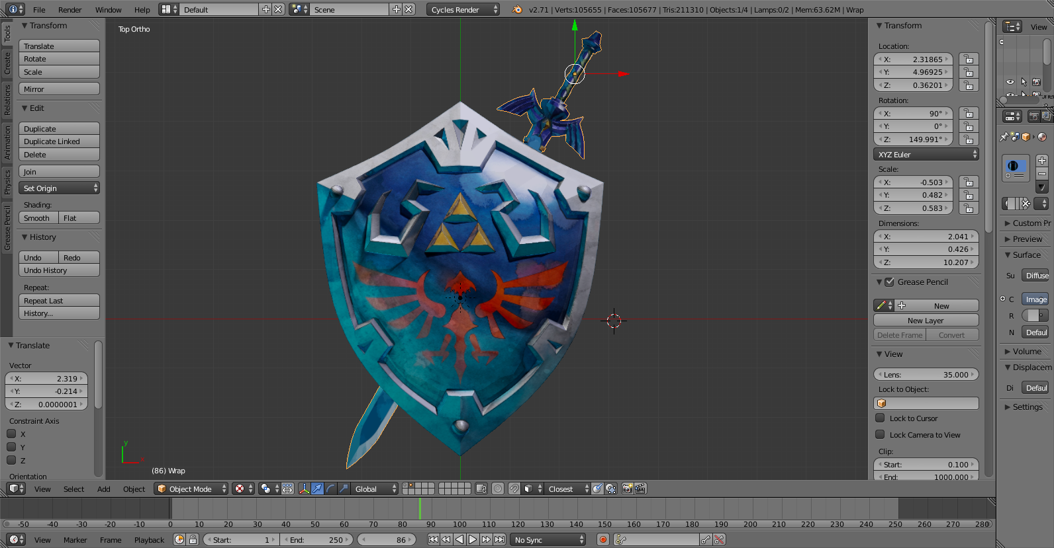
Task: Open Object Mode dropdown
Action: (x=191, y=489)
